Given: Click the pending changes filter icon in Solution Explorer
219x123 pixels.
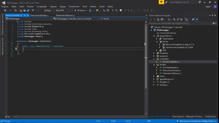Looking at the screenshot, I should pos(169,19).
